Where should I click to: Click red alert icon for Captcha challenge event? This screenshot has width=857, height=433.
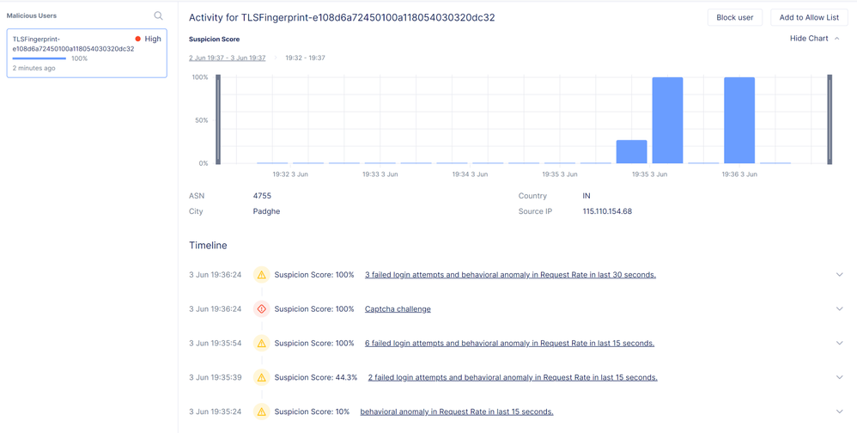pos(261,309)
